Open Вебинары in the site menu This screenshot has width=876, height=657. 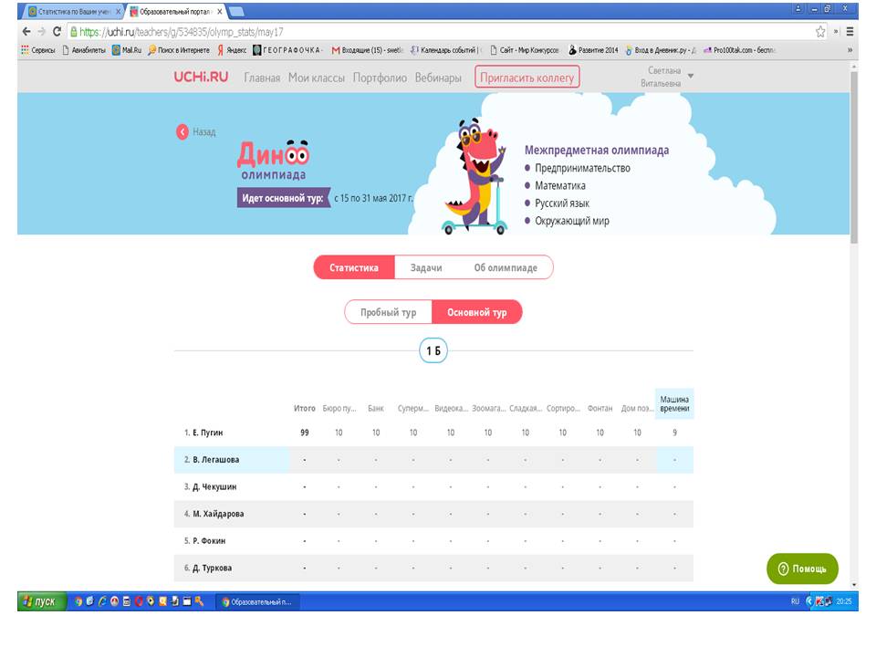coord(438,78)
